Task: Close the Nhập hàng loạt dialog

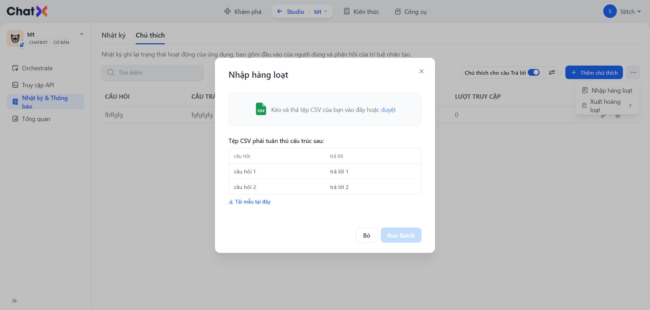Action: [421, 71]
